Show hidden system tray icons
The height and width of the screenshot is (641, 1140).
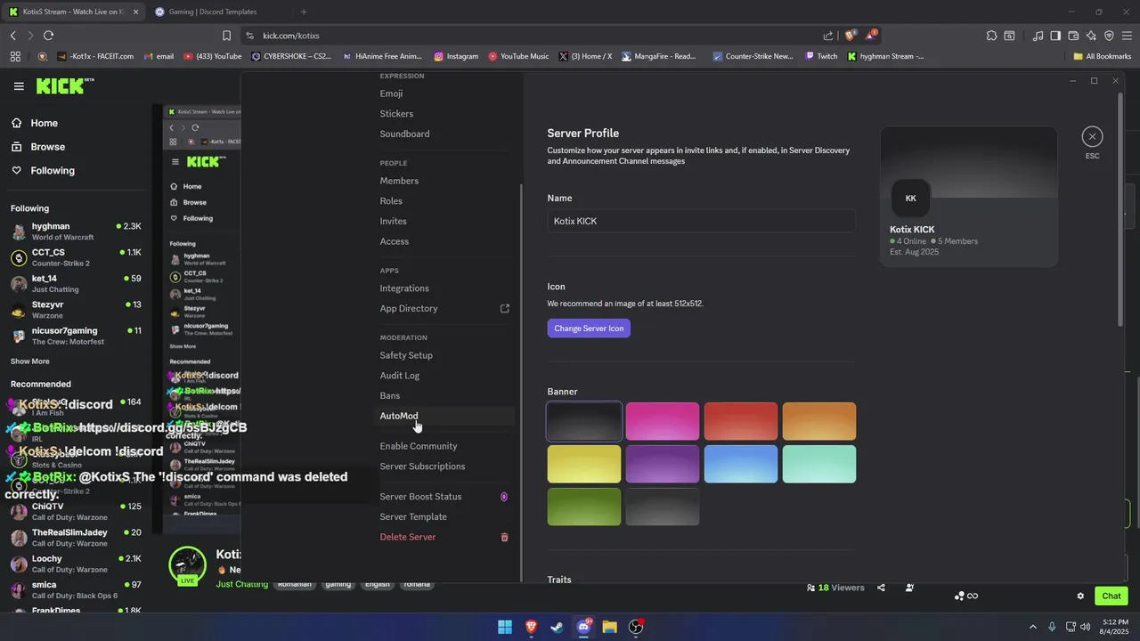tap(1033, 627)
